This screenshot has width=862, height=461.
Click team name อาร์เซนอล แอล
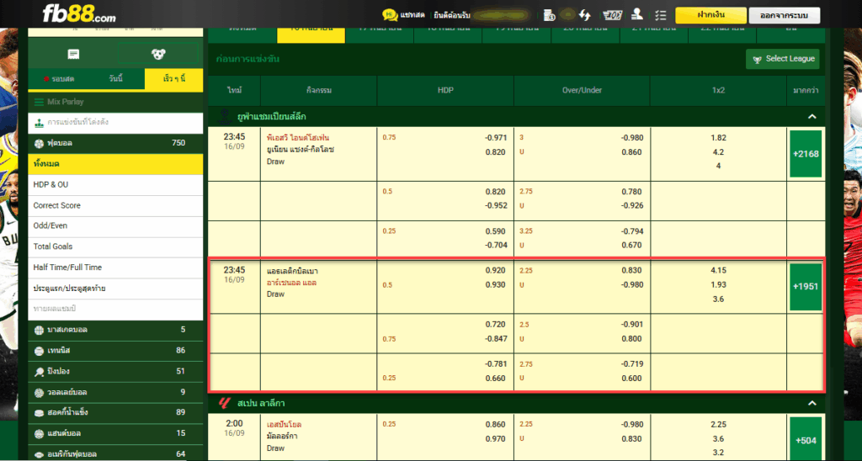292,283
